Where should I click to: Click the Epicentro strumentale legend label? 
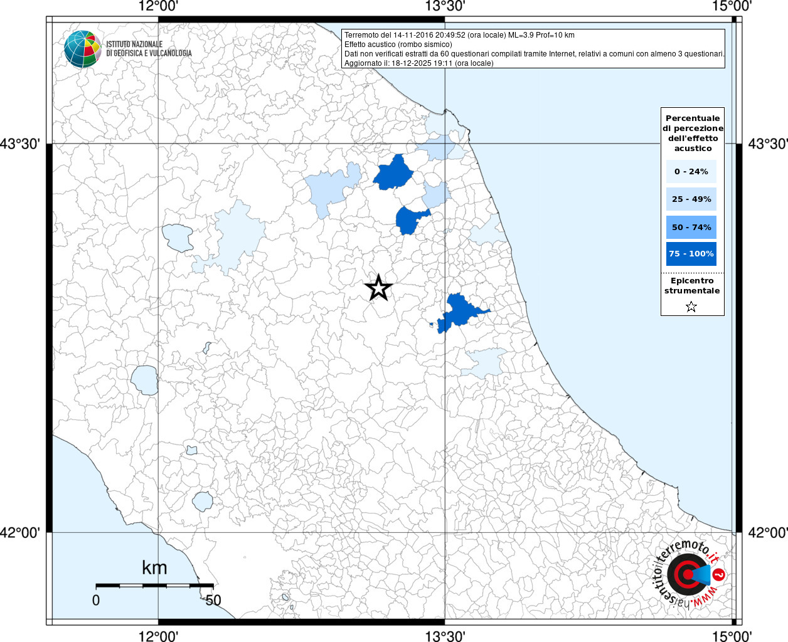click(x=692, y=286)
